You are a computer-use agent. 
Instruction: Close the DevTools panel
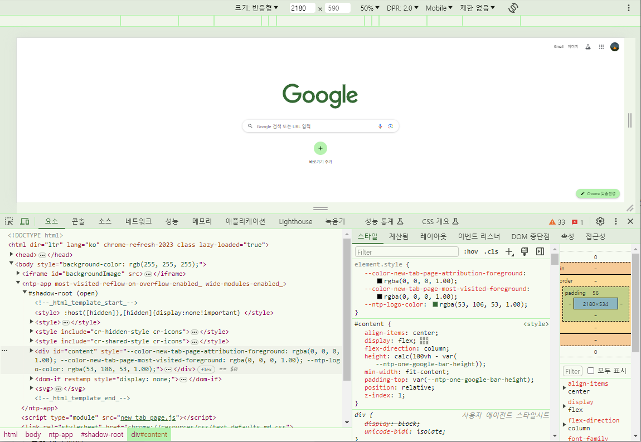click(x=630, y=221)
